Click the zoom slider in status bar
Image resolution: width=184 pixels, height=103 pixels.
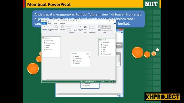coord(89,81)
